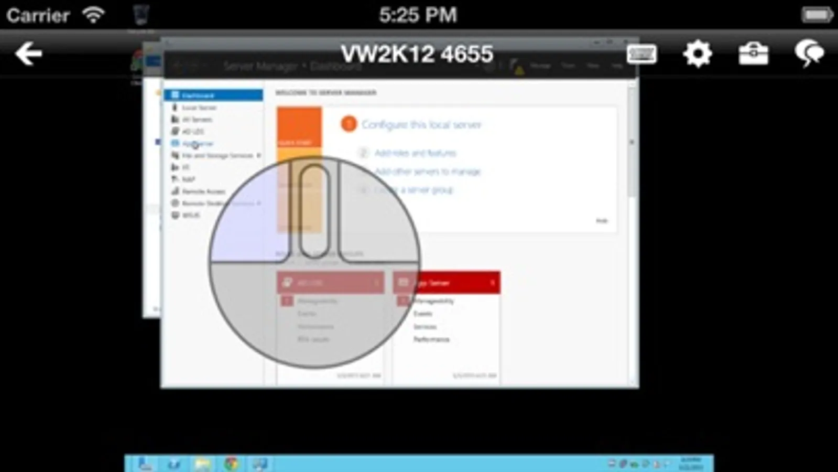
Task: Tap the back arrow in the remote app bar
Action: click(28, 53)
